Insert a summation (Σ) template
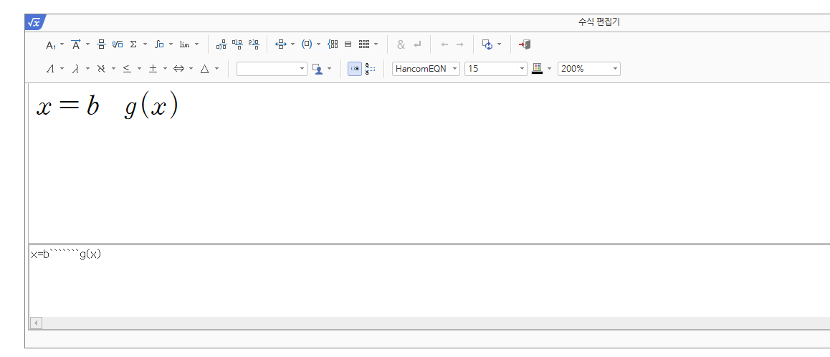The image size is (830, 357). (x=133, y=44)
